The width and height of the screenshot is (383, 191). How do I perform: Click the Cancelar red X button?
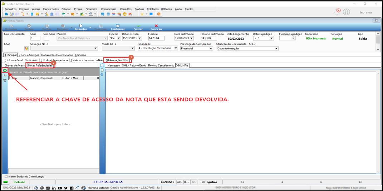(156, 27)
